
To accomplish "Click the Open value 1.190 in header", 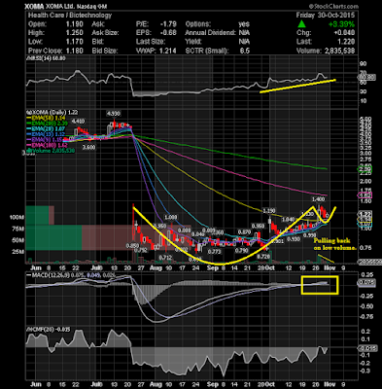I will (75, 24).
